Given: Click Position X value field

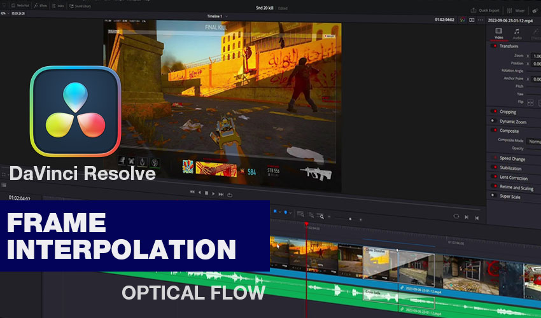Looking at the screenshot, I should pyautogui.click(x=537, y=64).
